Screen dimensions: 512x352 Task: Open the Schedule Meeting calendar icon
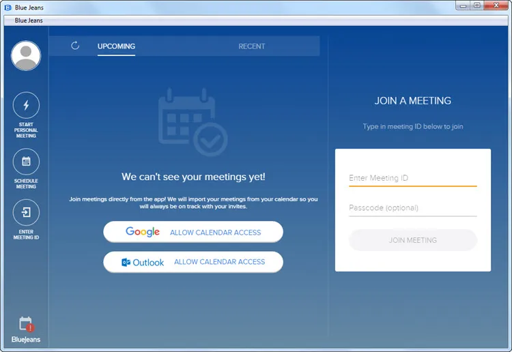click(x=26, y=162)
